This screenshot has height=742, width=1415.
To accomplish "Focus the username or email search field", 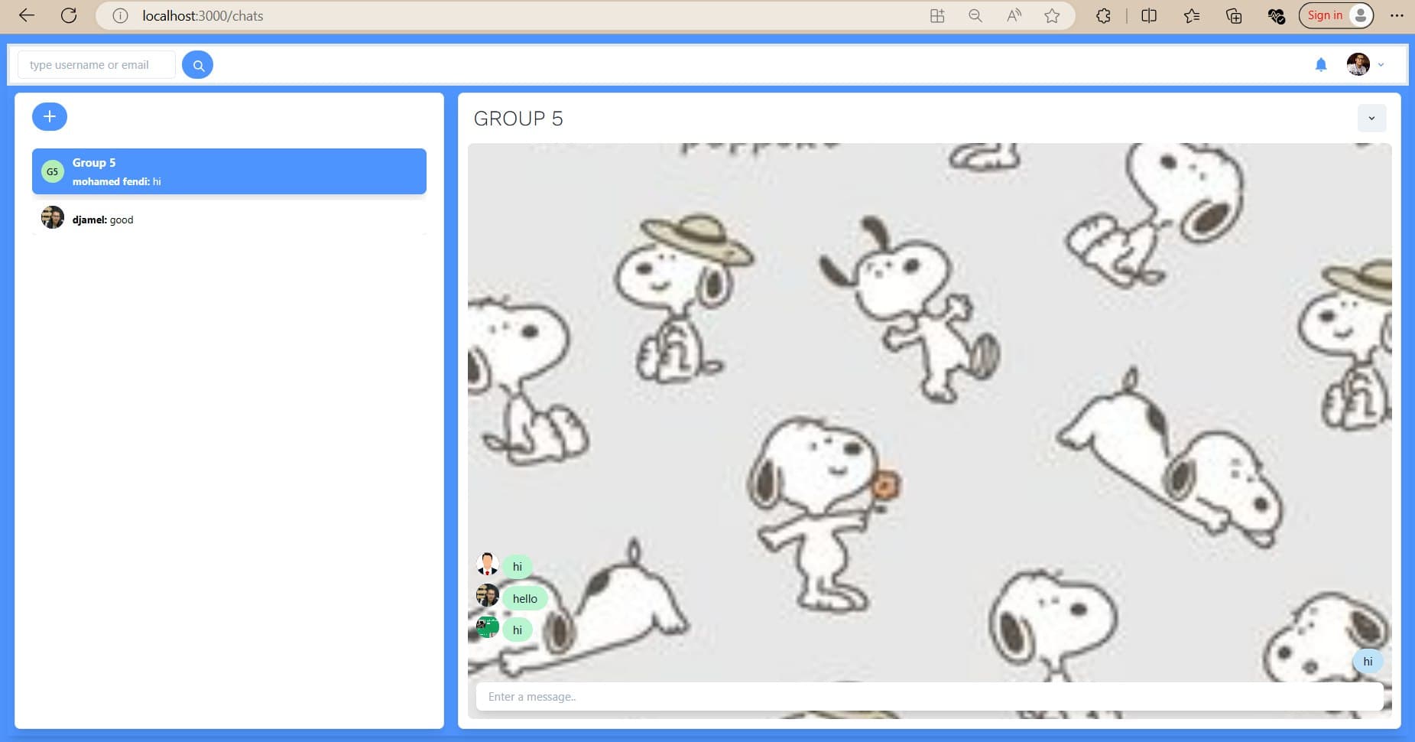I will click(x=96, y=65).
